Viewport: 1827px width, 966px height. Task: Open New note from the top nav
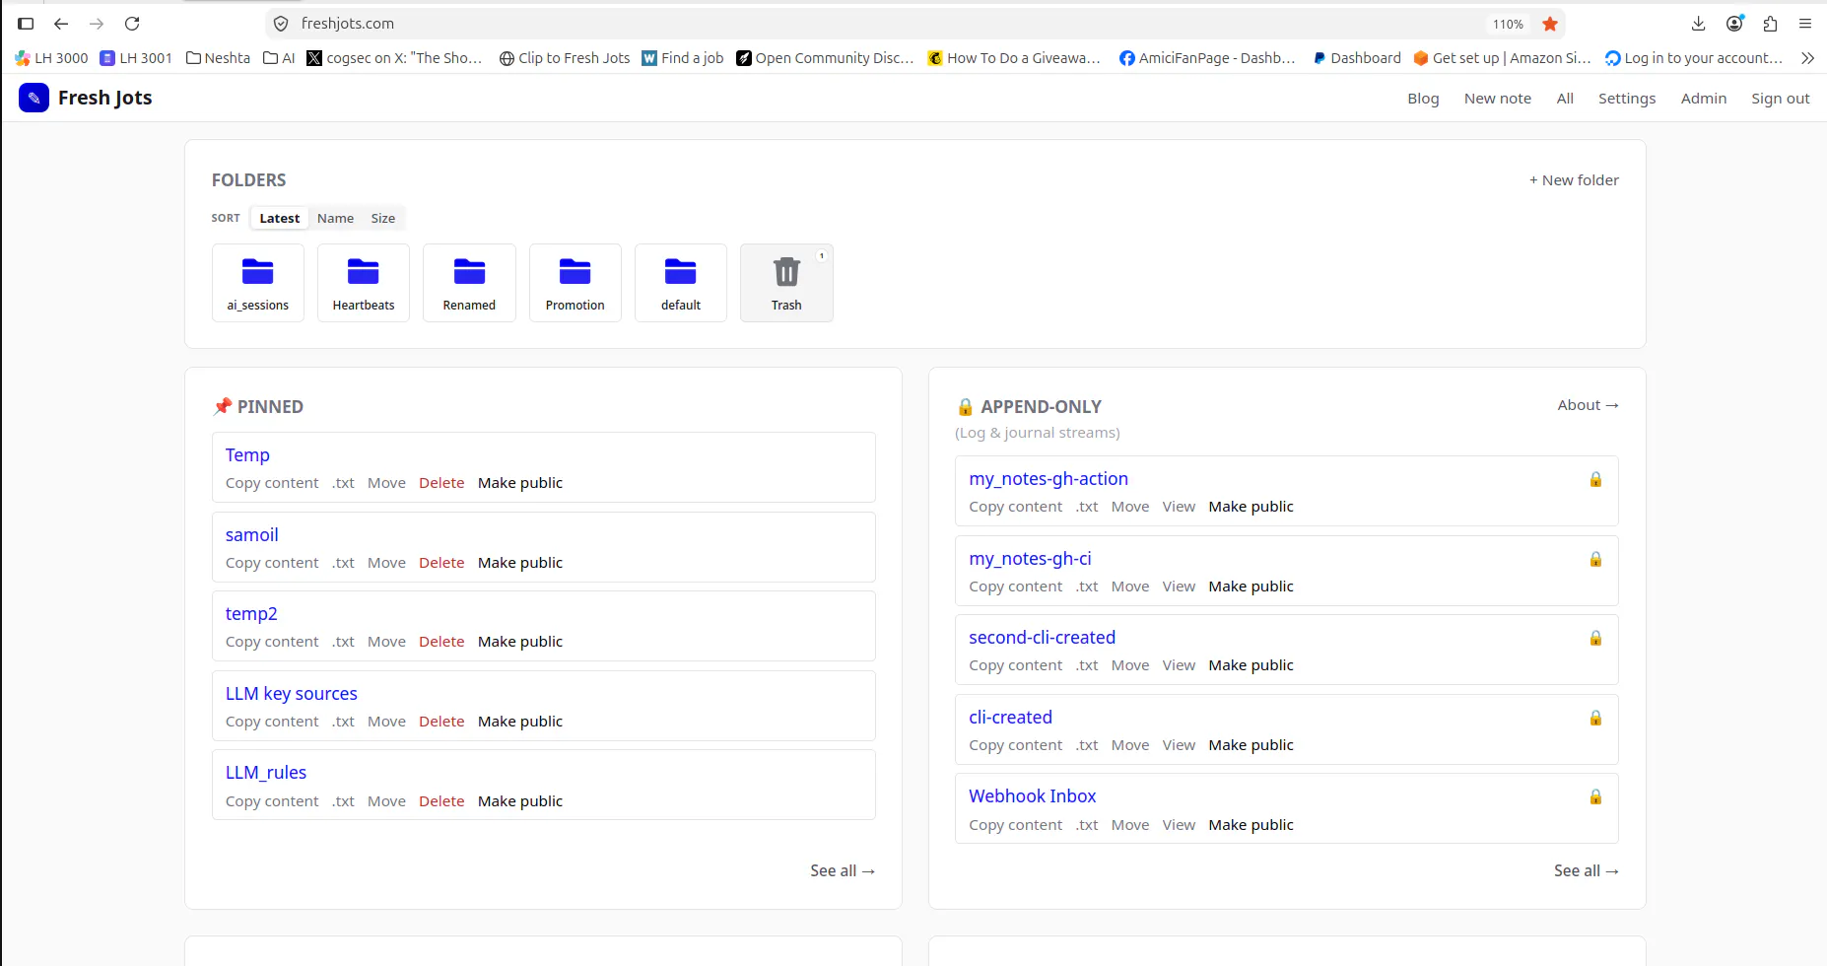click(1498, 99)
